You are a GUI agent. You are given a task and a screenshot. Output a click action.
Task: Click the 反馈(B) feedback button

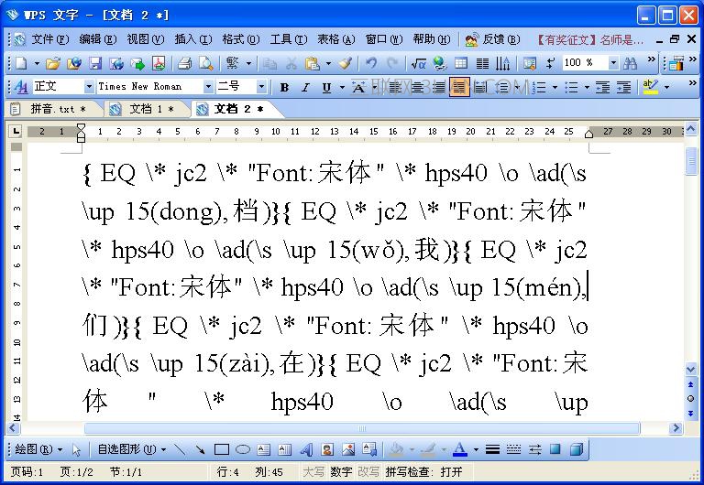tap(492, 39)
